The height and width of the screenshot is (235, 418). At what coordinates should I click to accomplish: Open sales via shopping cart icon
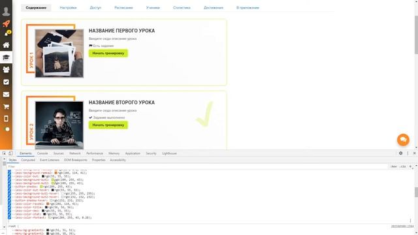click(6, 106)
